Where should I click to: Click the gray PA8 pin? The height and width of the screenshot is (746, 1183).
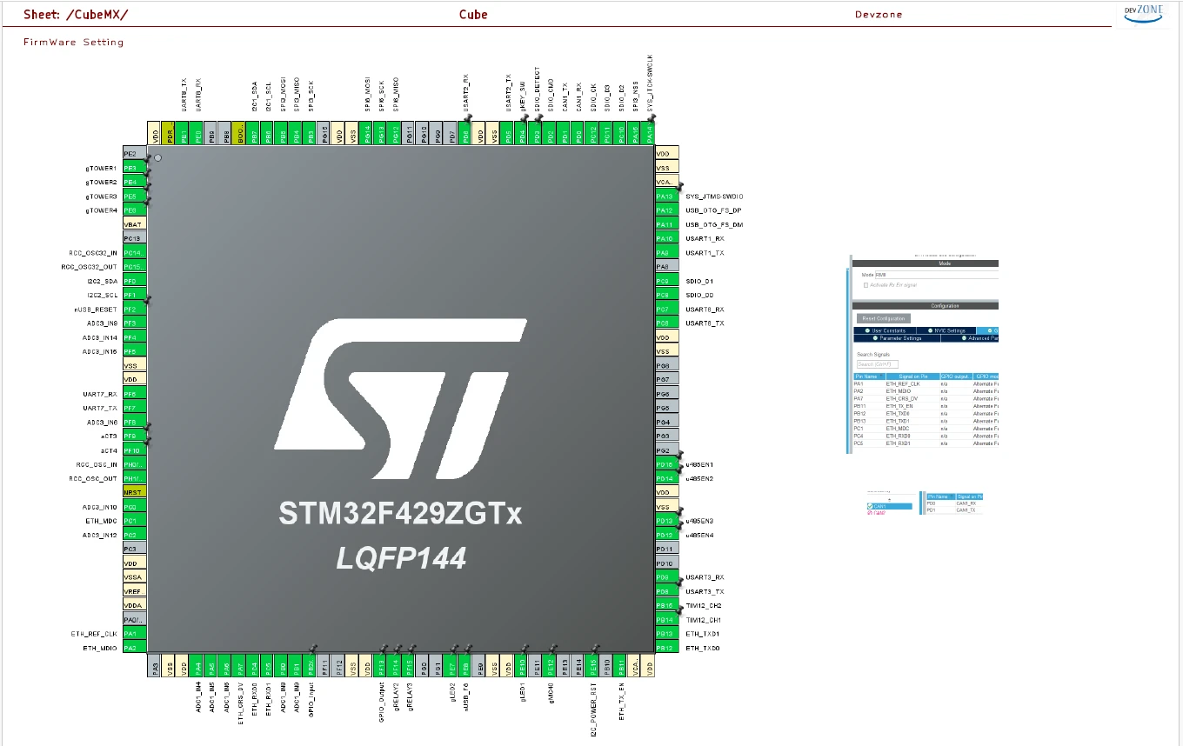[665, 267]
